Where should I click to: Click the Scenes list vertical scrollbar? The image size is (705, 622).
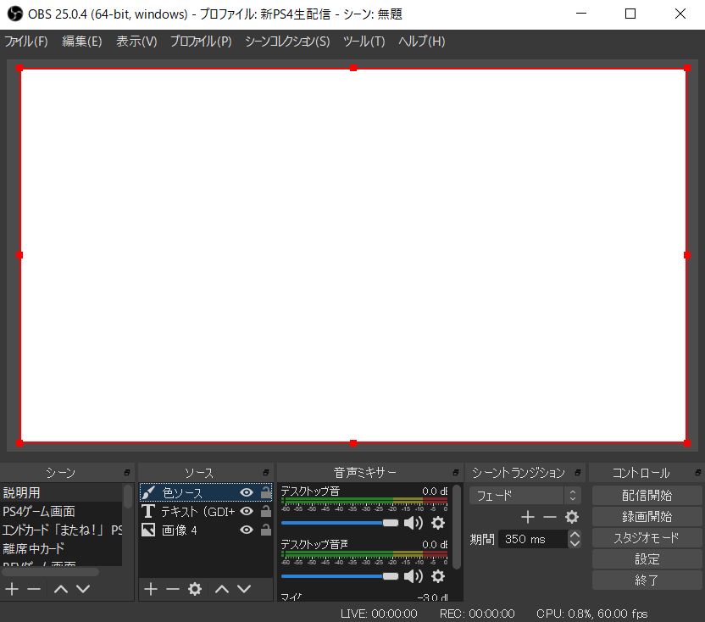[x=128, y=496]
